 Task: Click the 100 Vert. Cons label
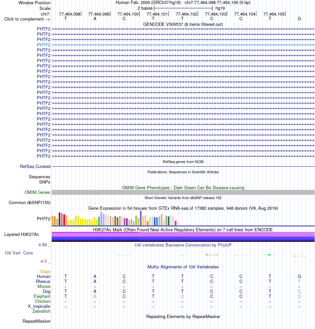pyautogui.click(x=19, y=253)
